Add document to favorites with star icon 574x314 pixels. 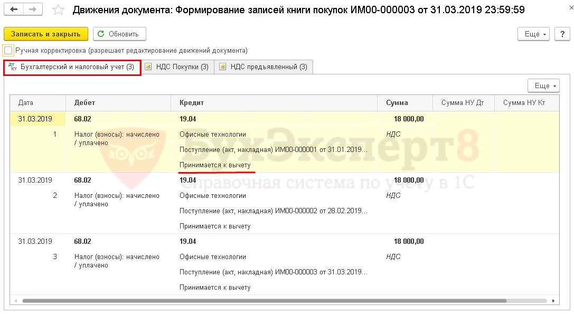click(x=59, y=11)
